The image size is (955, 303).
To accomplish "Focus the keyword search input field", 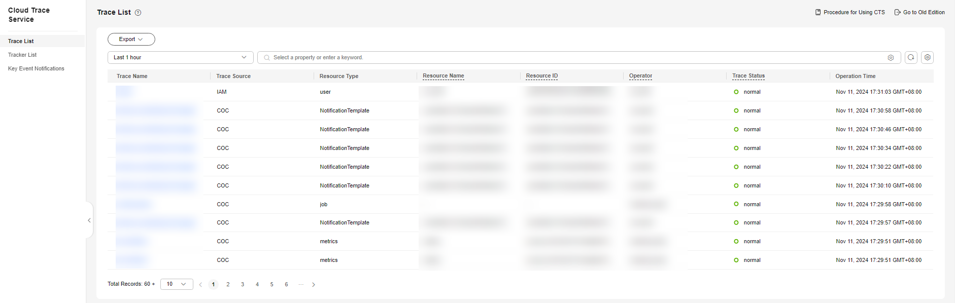I will (x=578, y=57).
